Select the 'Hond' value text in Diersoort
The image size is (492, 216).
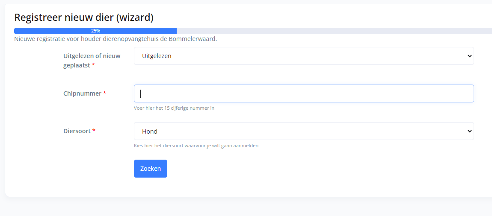tap(150, 131)
